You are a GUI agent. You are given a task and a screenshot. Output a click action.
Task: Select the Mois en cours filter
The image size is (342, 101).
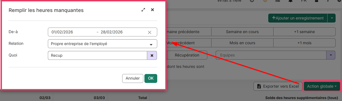click(x=242, y=43)
